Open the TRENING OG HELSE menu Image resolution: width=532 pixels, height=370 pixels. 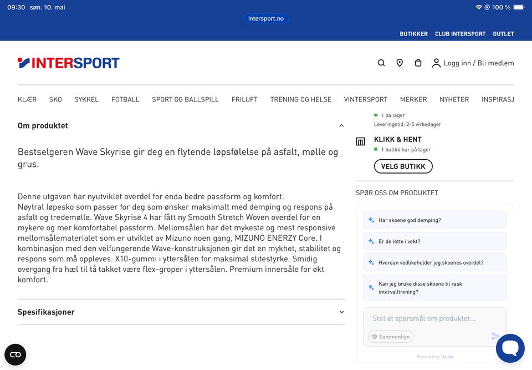click(300, 99)
